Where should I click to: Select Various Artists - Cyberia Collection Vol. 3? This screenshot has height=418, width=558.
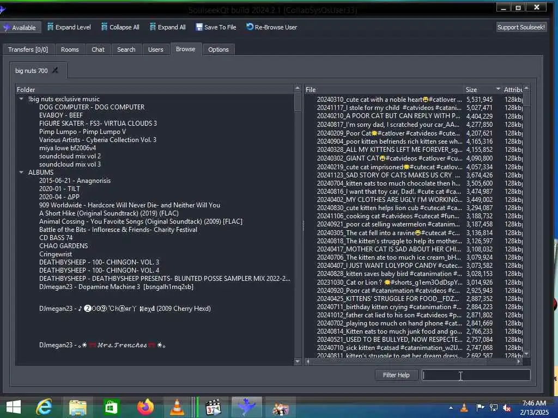pos(98,140)
